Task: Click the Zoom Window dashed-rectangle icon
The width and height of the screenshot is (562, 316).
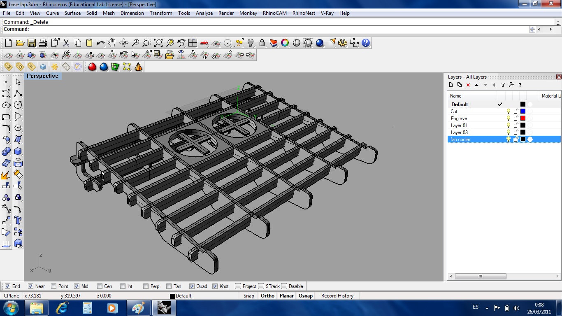Action: pos(147,43)
